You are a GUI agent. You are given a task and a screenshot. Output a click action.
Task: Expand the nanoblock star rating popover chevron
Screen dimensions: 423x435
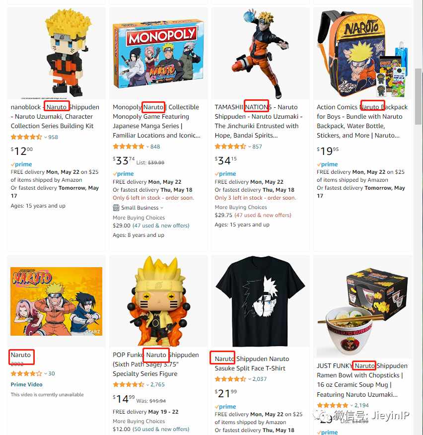(46, 138)
